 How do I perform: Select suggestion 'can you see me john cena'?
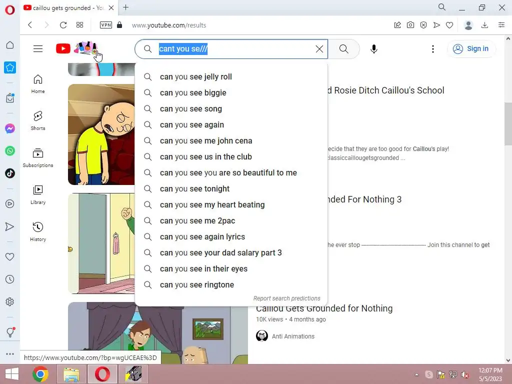pyautogui.click(x=231, y=140)
